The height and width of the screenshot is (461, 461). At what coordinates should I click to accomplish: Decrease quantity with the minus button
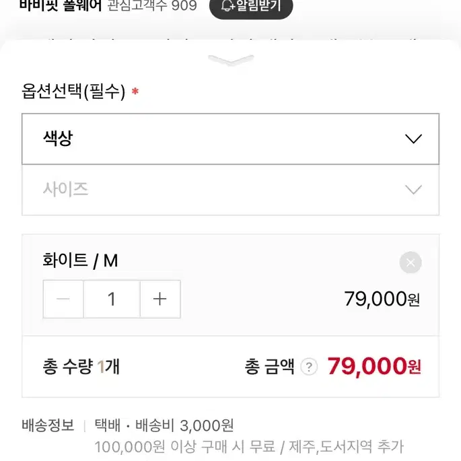[x=63, y=299]
